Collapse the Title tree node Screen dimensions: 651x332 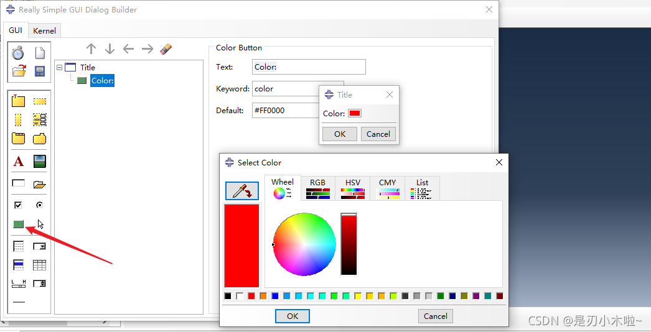click(x=60, y=67)
